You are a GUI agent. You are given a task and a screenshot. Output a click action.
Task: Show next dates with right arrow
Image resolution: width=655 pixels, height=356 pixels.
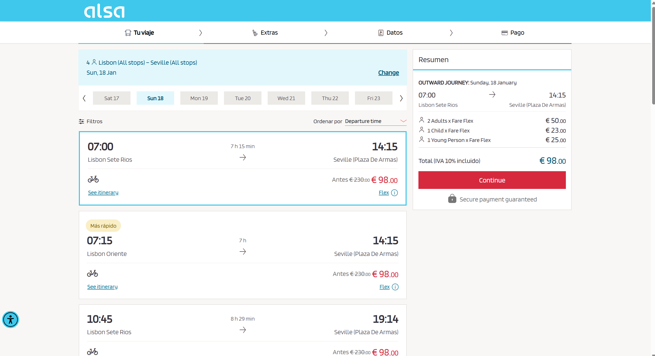(401, 98)
